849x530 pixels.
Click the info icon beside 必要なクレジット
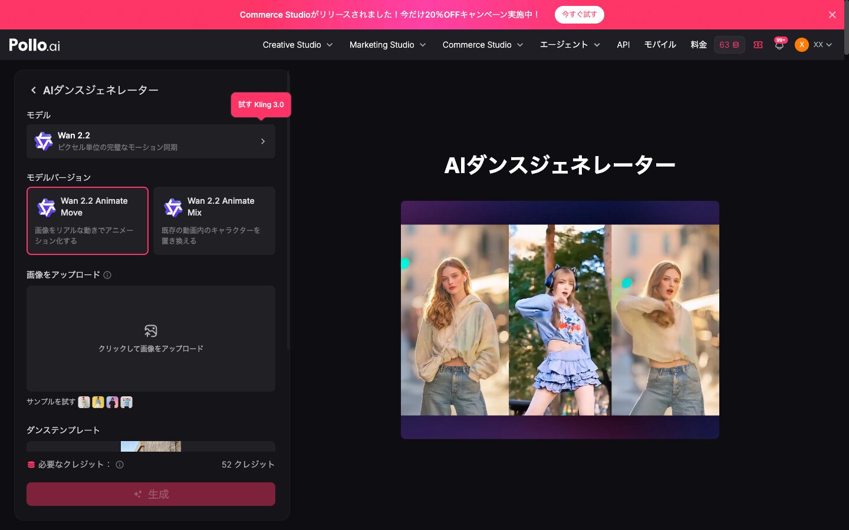(120, 465)
